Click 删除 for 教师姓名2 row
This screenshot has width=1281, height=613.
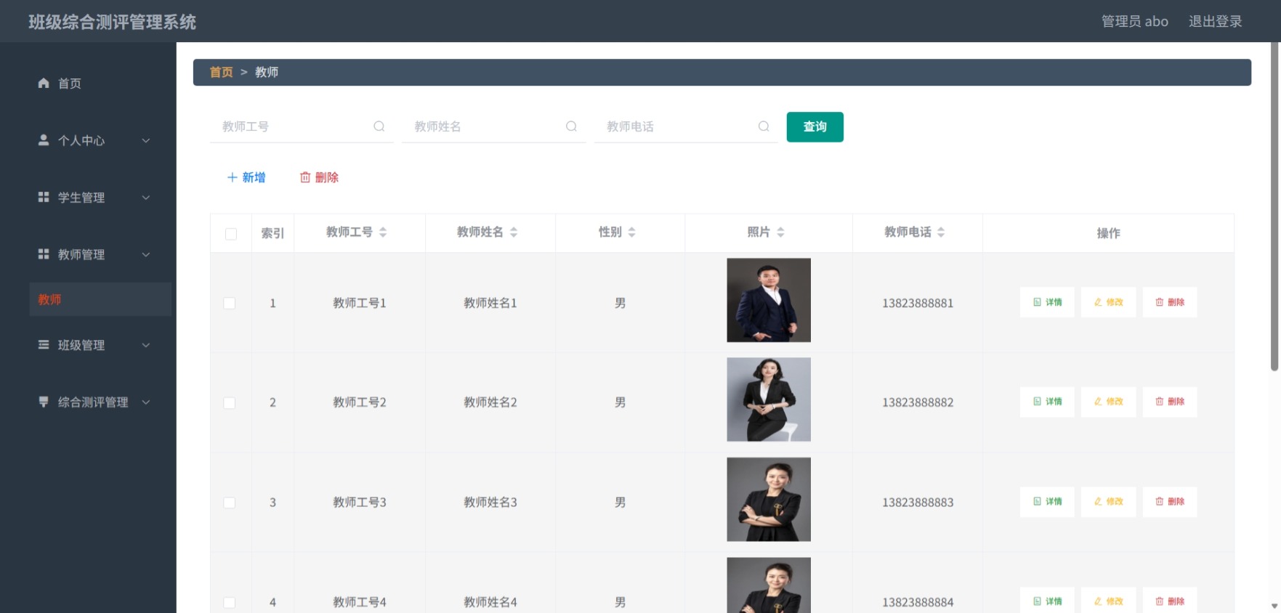[1170, 402]
